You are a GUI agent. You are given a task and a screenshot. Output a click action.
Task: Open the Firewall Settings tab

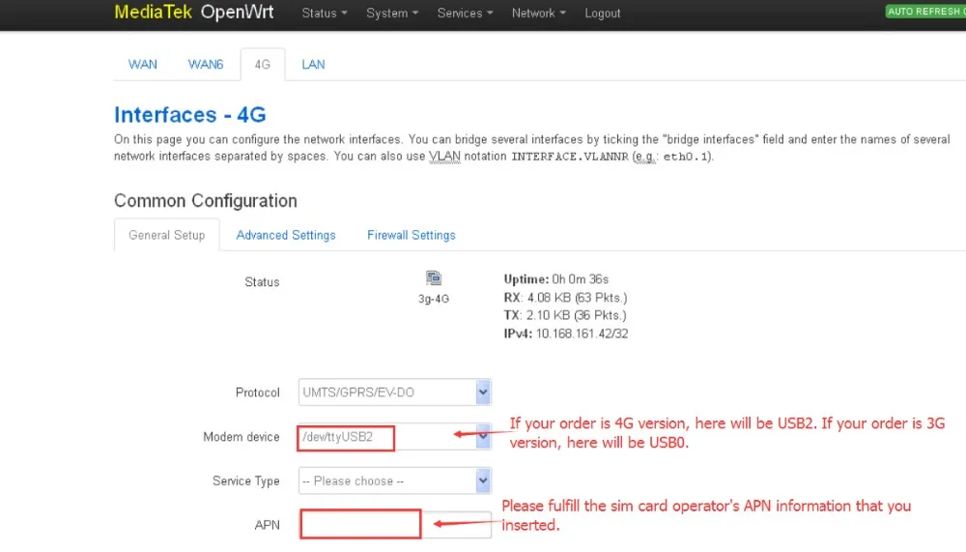[x=411, y=235]
